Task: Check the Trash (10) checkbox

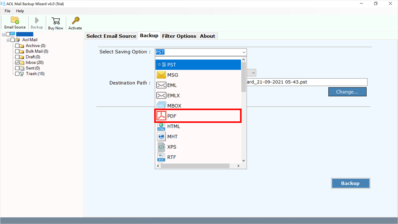Action: (17, 74)
